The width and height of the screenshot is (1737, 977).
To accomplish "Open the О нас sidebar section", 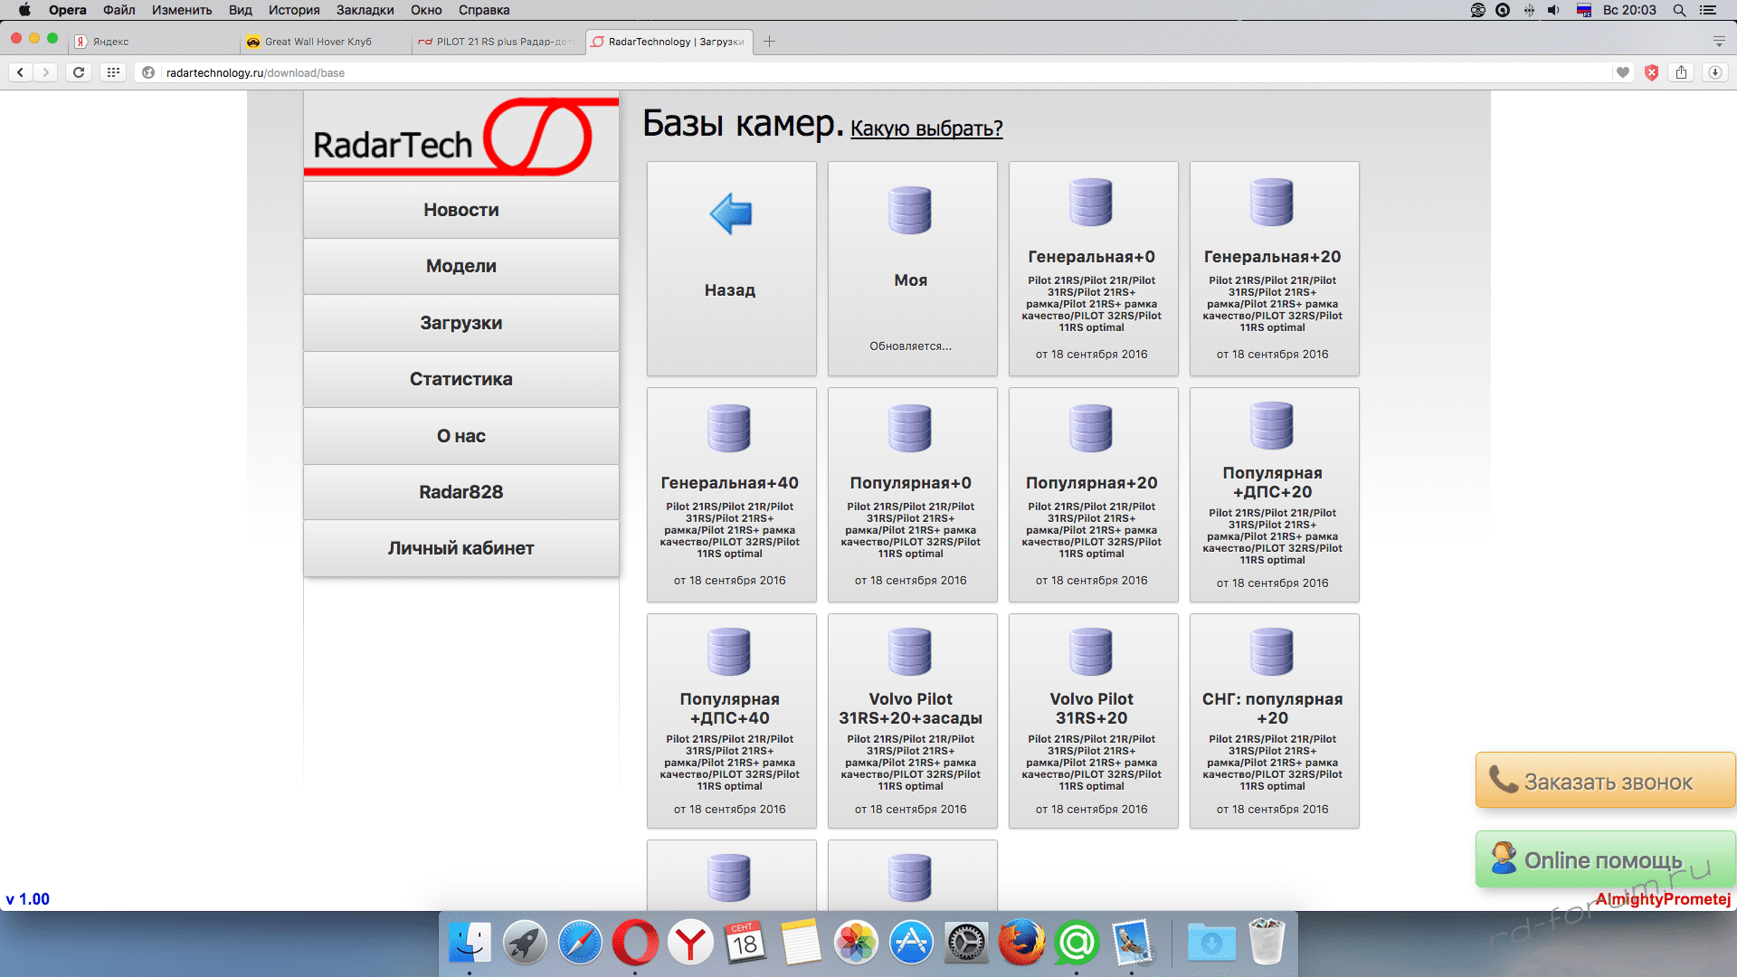I will (461, 436).
